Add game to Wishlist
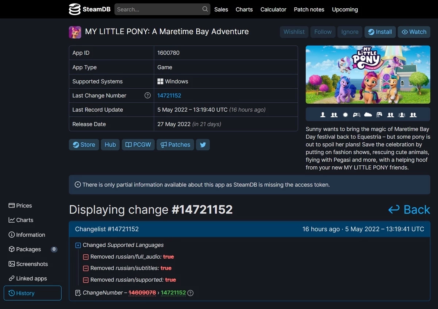 pos(294,32)
